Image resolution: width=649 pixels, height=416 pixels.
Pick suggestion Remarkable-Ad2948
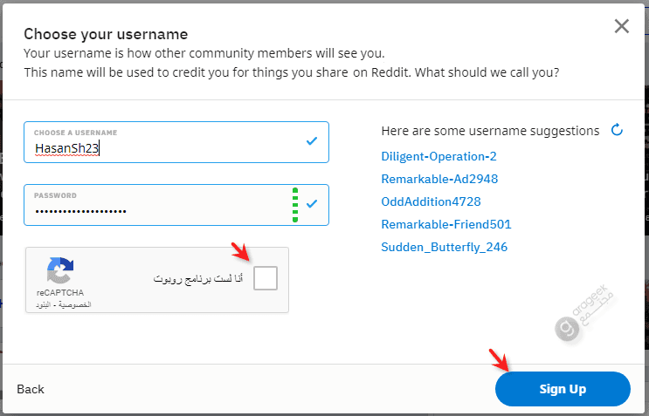[x=439, y=180]
